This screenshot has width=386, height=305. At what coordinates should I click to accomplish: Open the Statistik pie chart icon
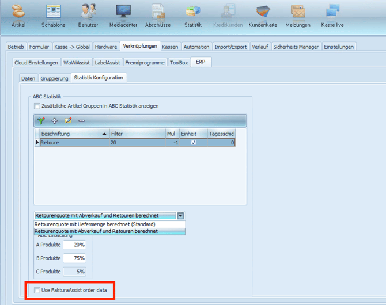(x=193, y=11)
